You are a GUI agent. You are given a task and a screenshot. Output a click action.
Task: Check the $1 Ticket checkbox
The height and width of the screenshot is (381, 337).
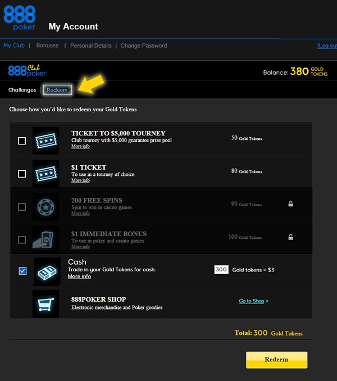coord(22,174)
